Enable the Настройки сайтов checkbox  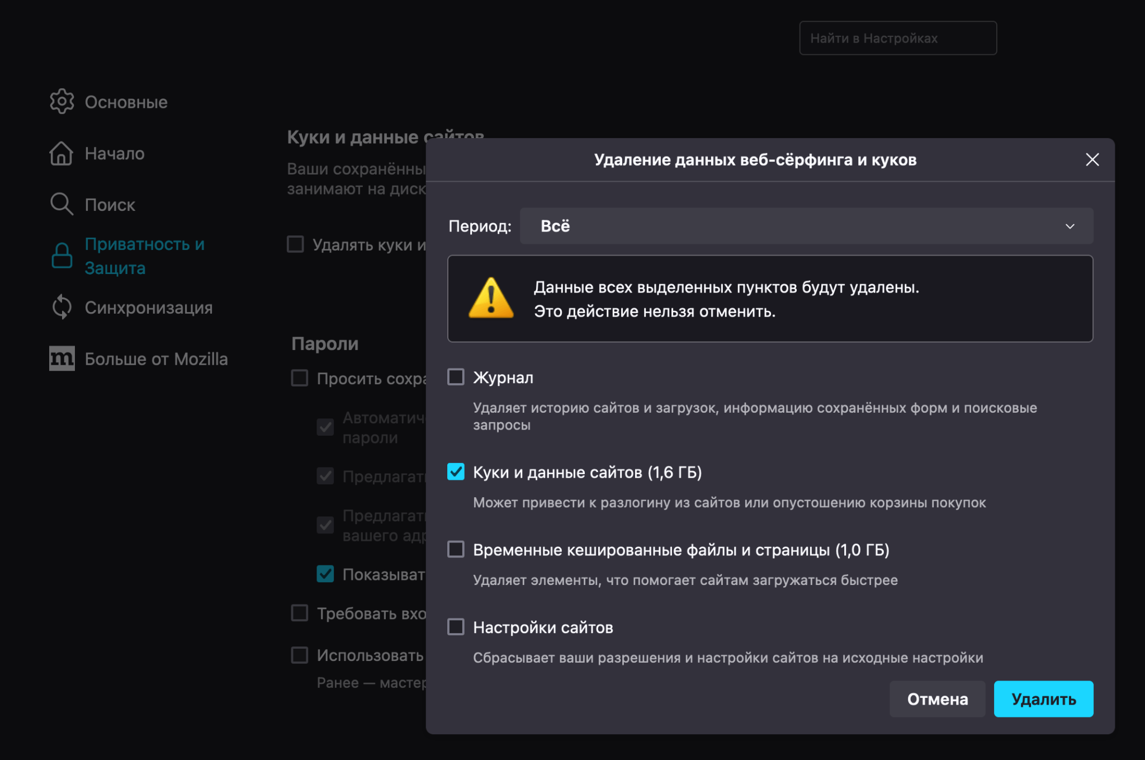[455, 627]
